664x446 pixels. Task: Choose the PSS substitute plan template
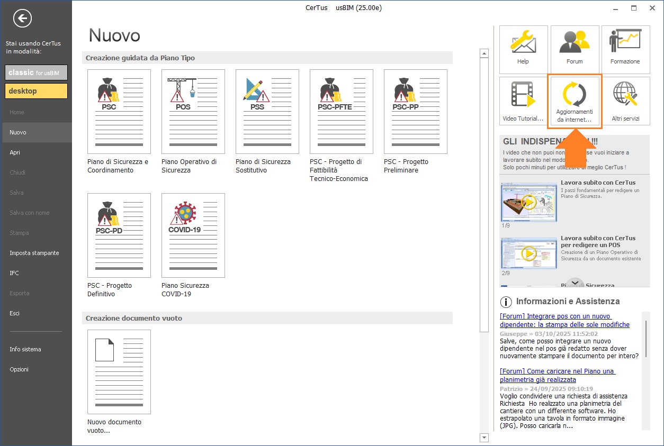coord(267,111)
